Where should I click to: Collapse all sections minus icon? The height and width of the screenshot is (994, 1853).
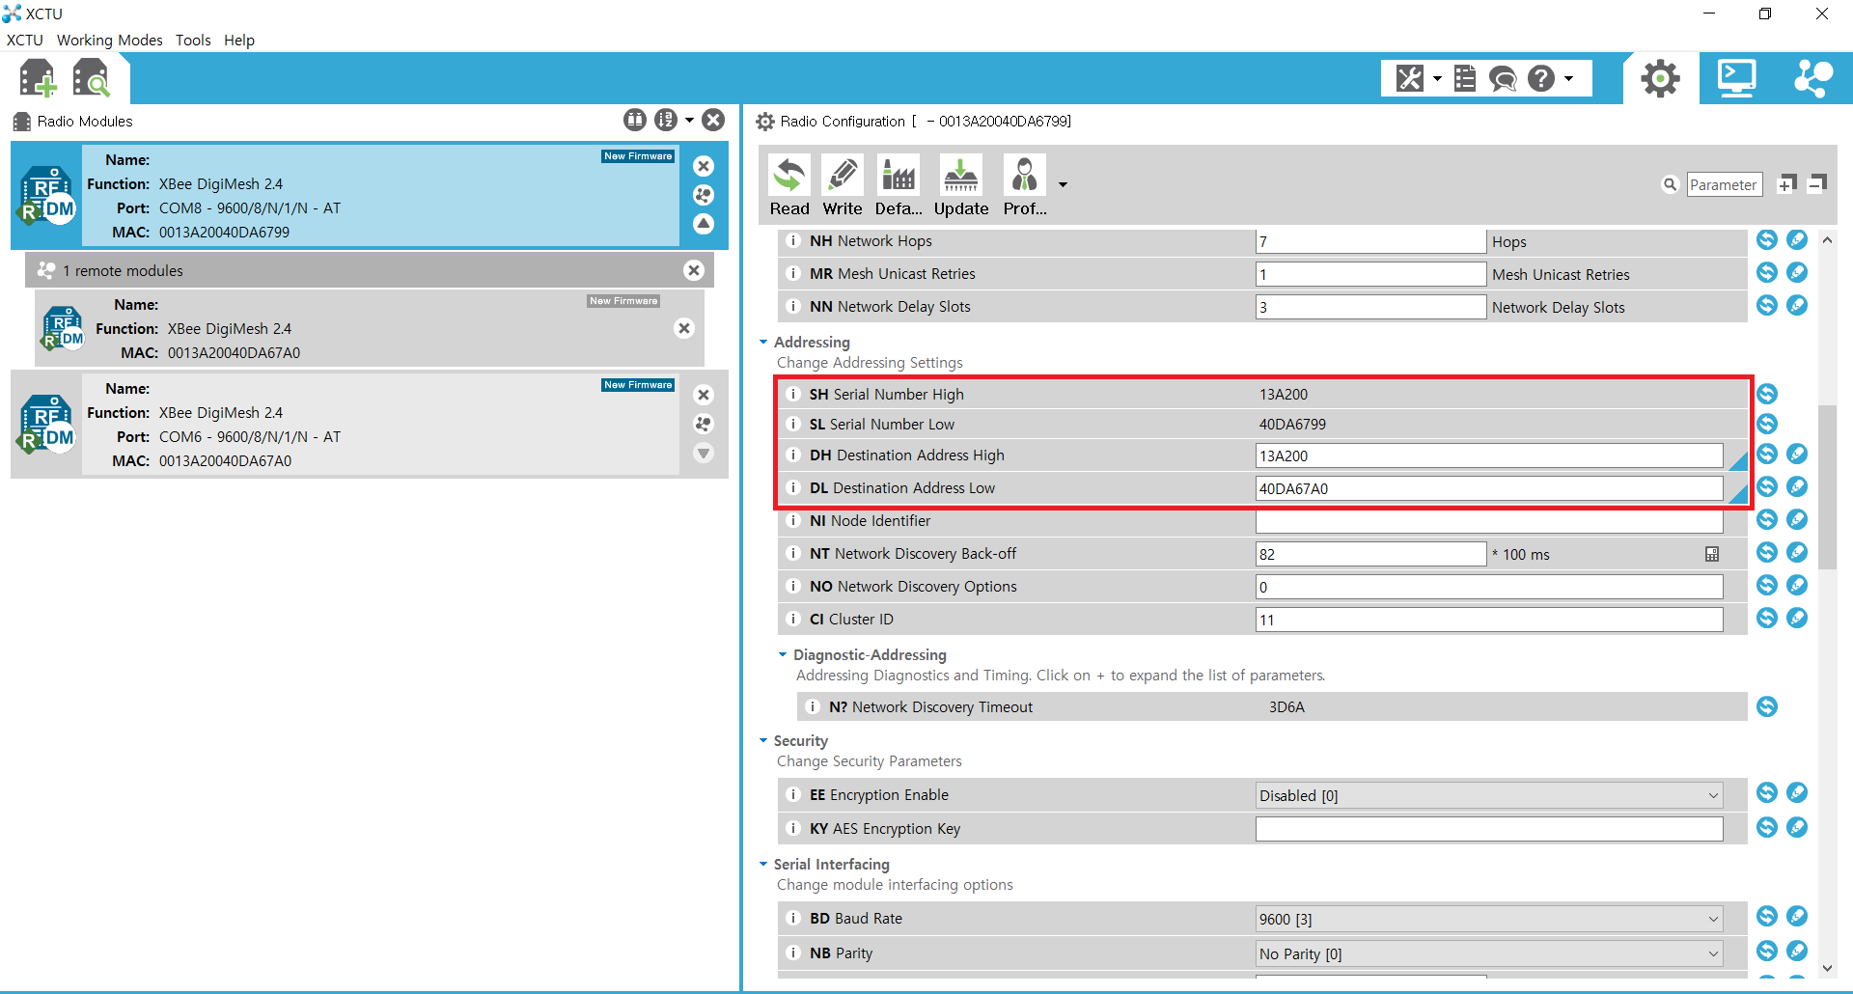(1817, 183)
